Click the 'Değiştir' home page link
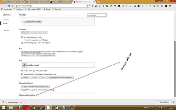 coord(45,40)
